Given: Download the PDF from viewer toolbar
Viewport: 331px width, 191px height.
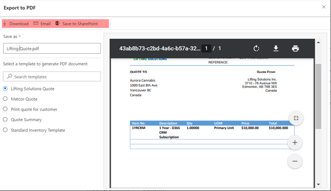Looking at the screenshot, I should click(x=276, y=49).
